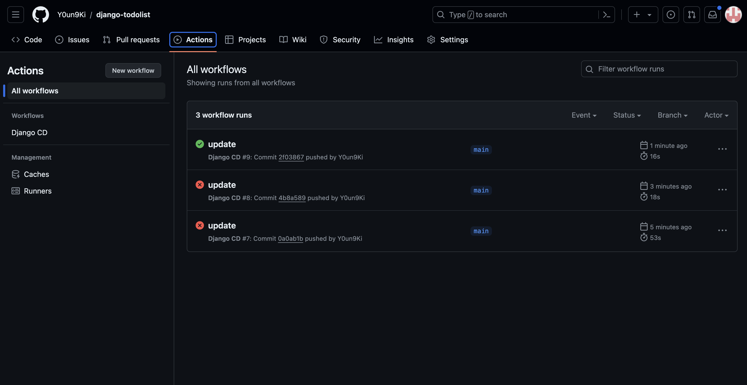Switch to the Projects tab
This screenshot has width=747, height=385.
point(245,40)
